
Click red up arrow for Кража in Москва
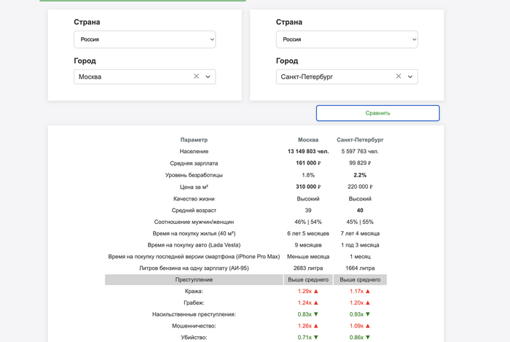[315, 291]
